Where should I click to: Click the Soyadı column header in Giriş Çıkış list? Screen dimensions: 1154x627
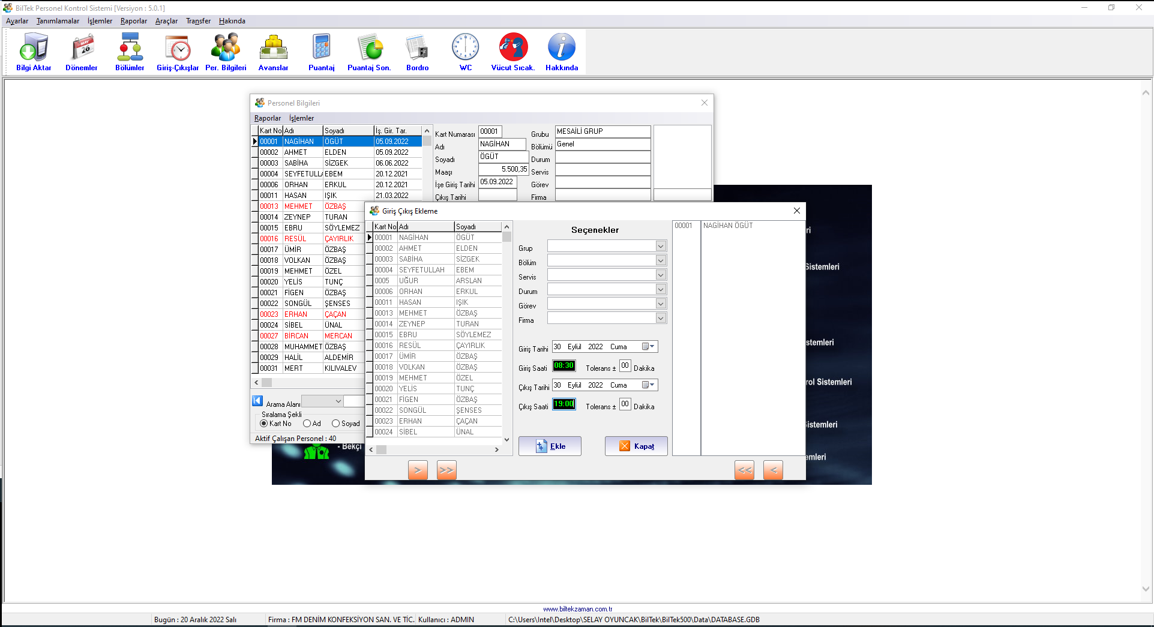point(478,227)
